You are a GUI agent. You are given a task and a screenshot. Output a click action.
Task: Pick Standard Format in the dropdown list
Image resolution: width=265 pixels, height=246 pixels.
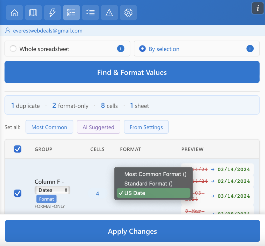148,184
